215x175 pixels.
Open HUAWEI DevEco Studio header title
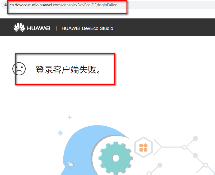[x=87, y=28]
